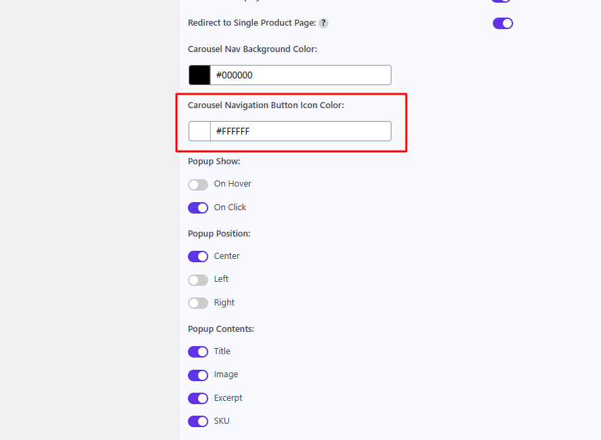Click the Popup Contents section heading
This screenshot has width=601, height=440.
tap(220, 329)
